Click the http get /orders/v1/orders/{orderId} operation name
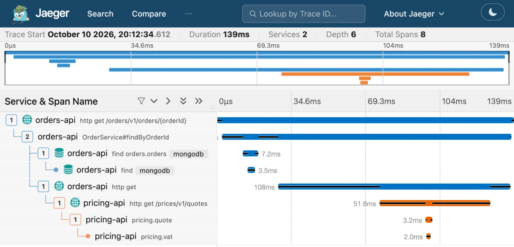 (x=133, y=121)
